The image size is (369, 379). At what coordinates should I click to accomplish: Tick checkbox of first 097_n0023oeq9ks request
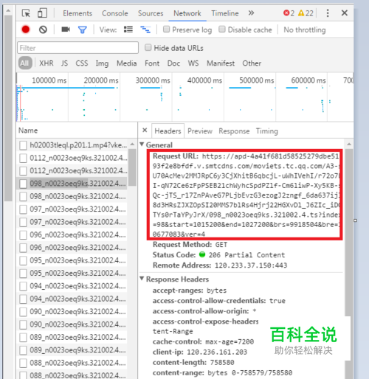[23, 209]
